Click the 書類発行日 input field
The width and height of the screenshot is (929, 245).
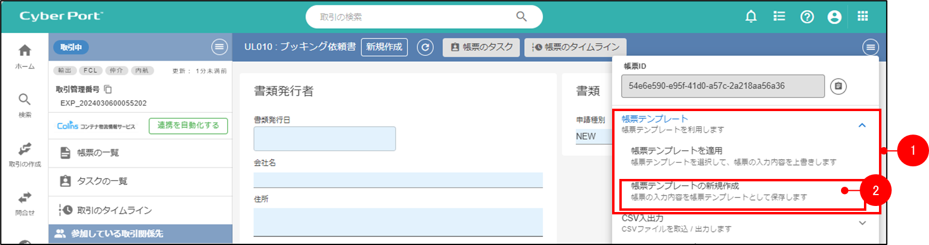pyautogui.click(x=324, y=139)
